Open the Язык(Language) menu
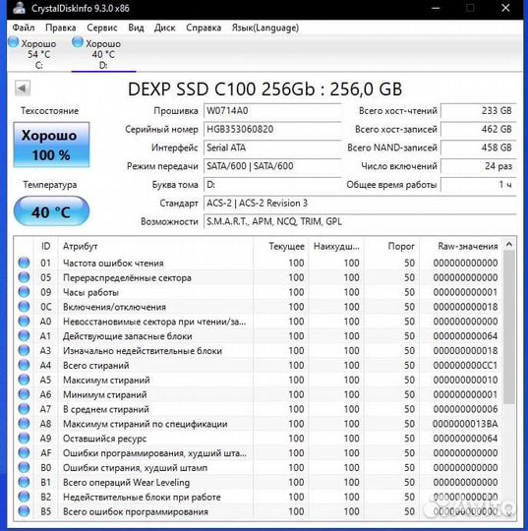This screenshot has height=531, width=528. tap(265, 28)
